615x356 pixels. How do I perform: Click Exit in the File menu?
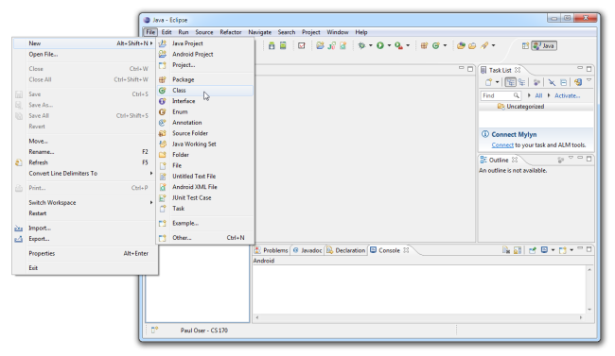click(x=85, y=268)
